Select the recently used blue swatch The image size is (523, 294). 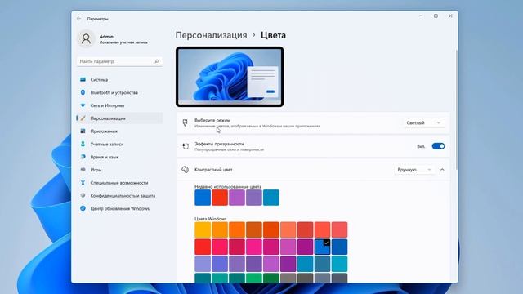click(203, 198)
